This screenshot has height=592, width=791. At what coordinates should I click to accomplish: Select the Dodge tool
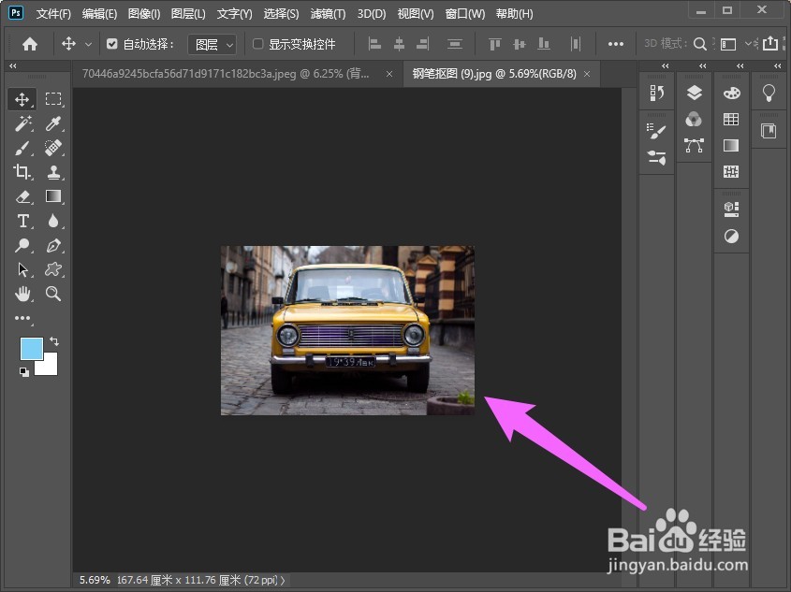[x=22, y=245]
